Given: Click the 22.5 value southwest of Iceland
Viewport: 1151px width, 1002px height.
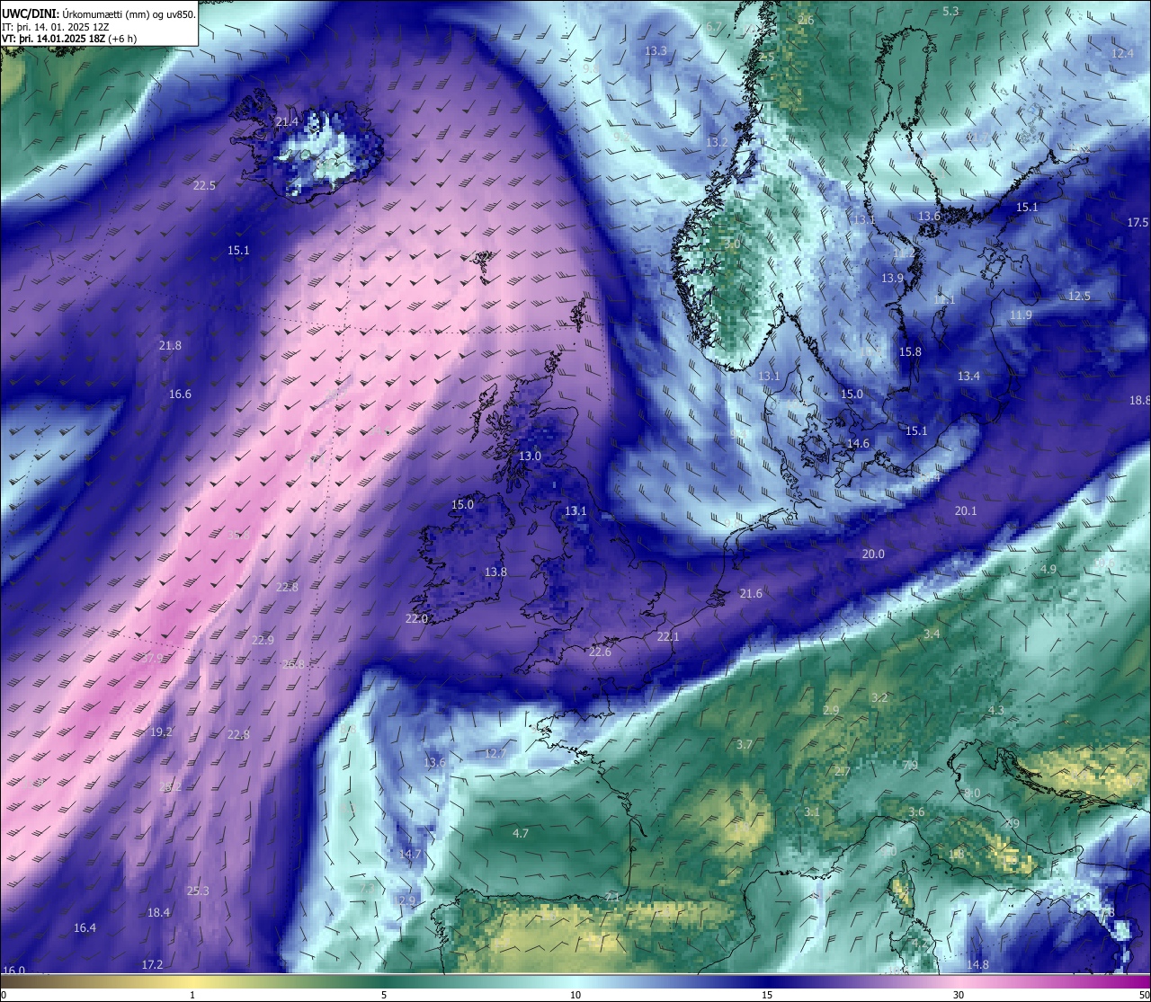Looking at the screenshot, I should [x=205, y=185].
